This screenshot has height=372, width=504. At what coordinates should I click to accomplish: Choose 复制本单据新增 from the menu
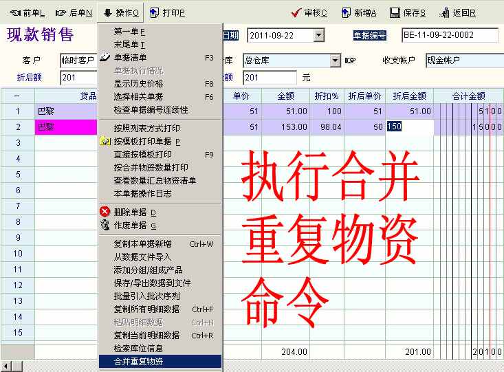[142, 244]
